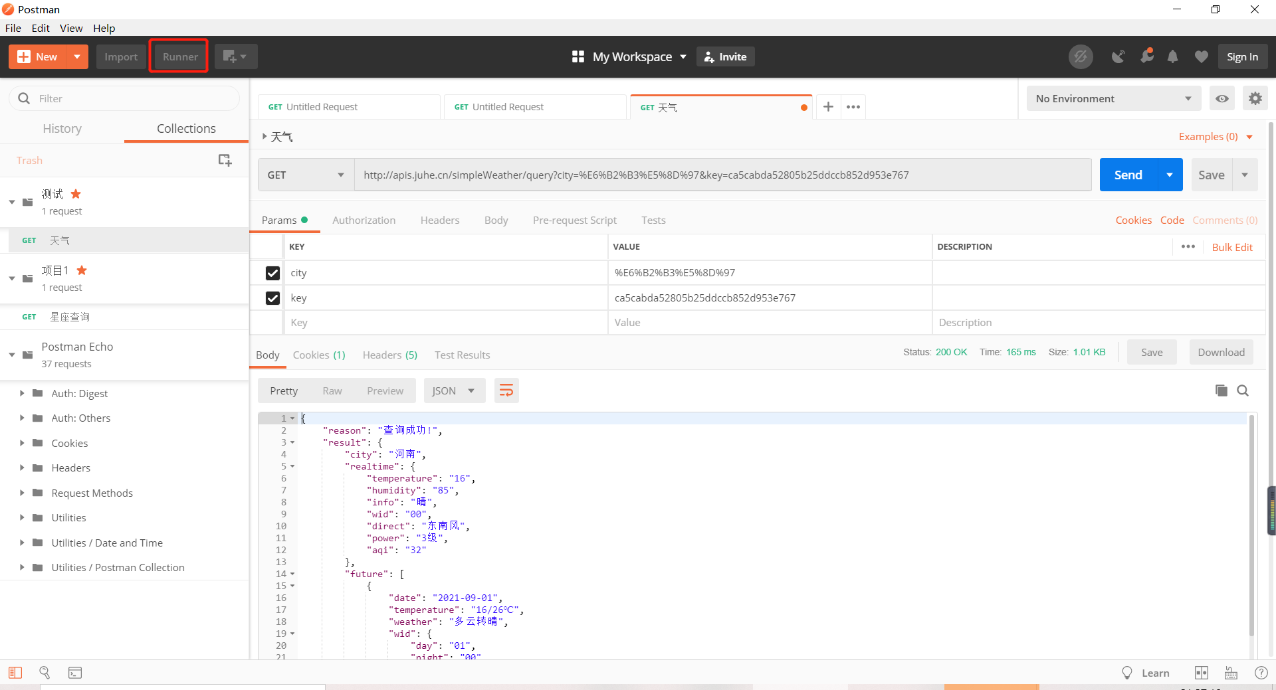Uncheck the key parameter checkbox
This screenshot has width=1276, height=690.
(272, 298)
